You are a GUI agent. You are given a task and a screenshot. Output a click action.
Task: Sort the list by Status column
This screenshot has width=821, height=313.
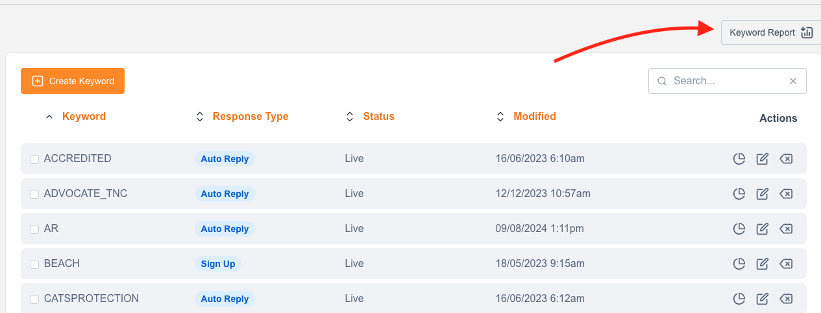378,117
